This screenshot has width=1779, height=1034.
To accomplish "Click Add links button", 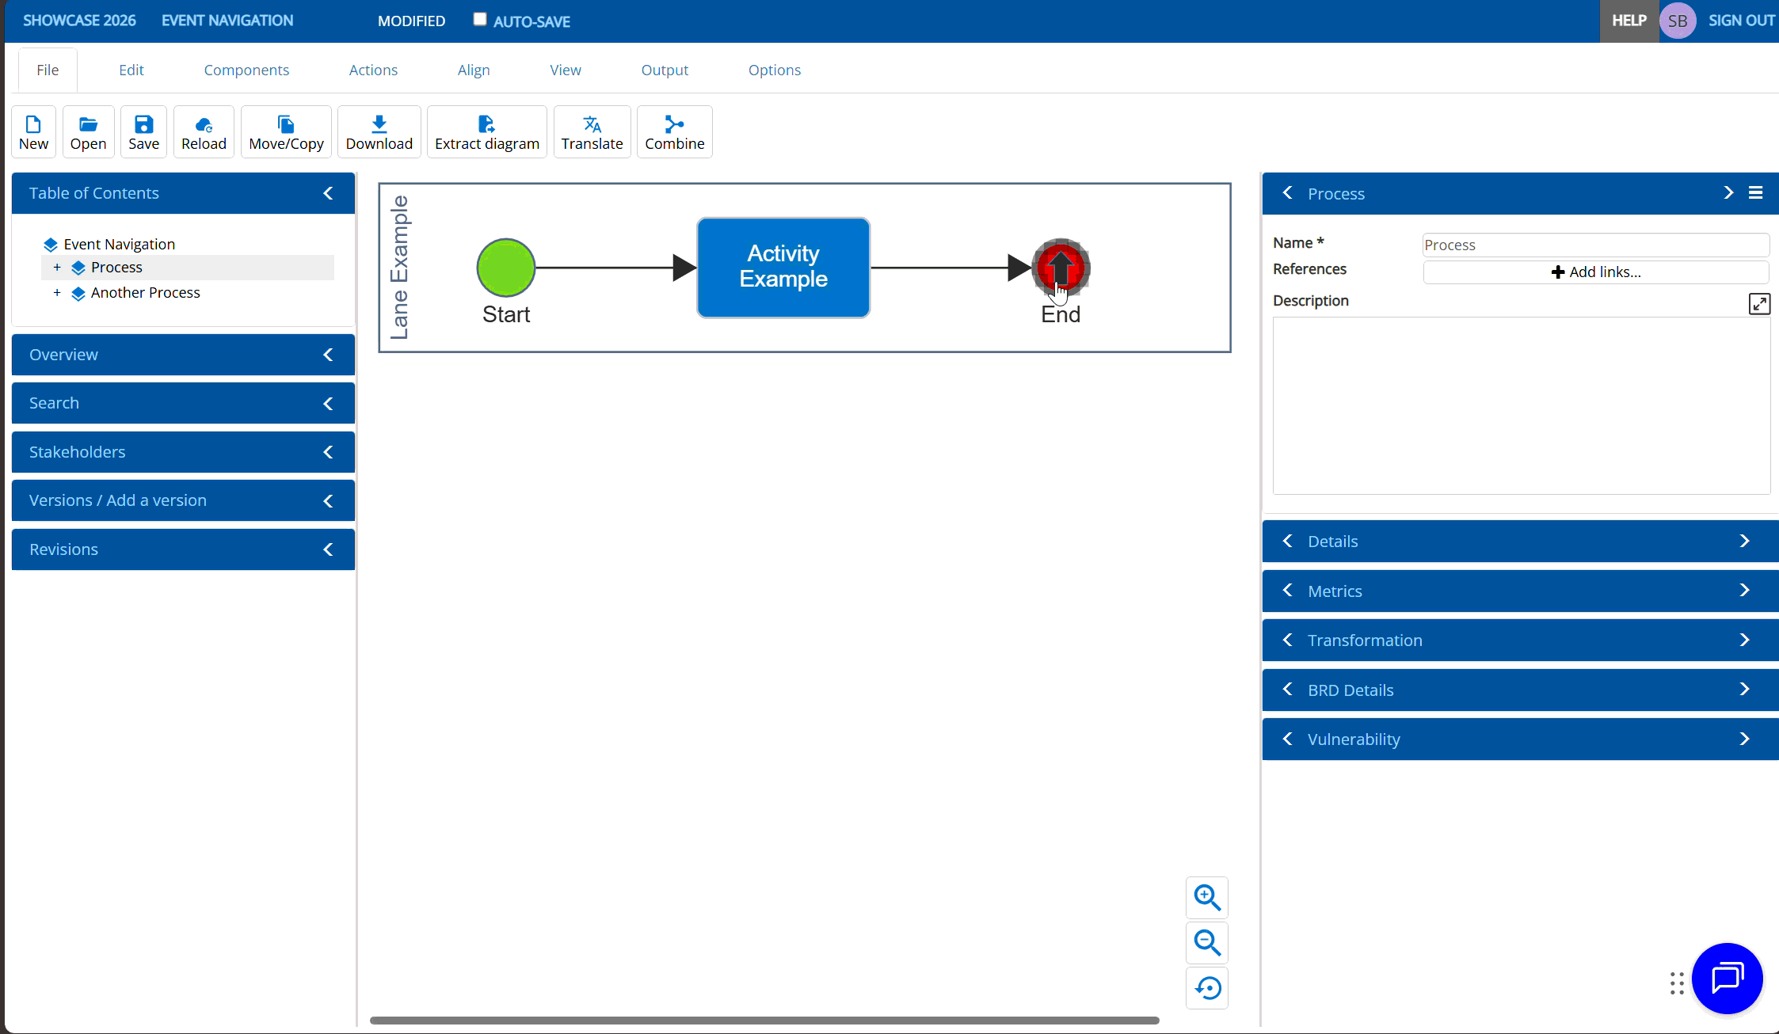I will click(x=1595, y=272).
